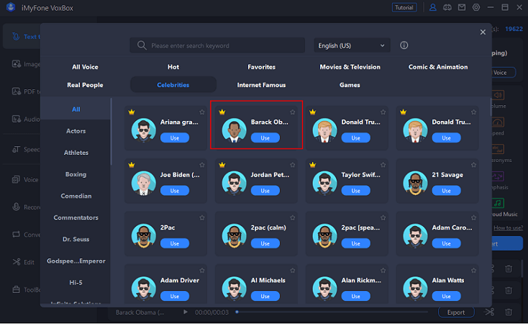Click the crown icon on Jordan Peterson card
The width and height of the screenshot is (528, 324).
(x=222, y=165)
